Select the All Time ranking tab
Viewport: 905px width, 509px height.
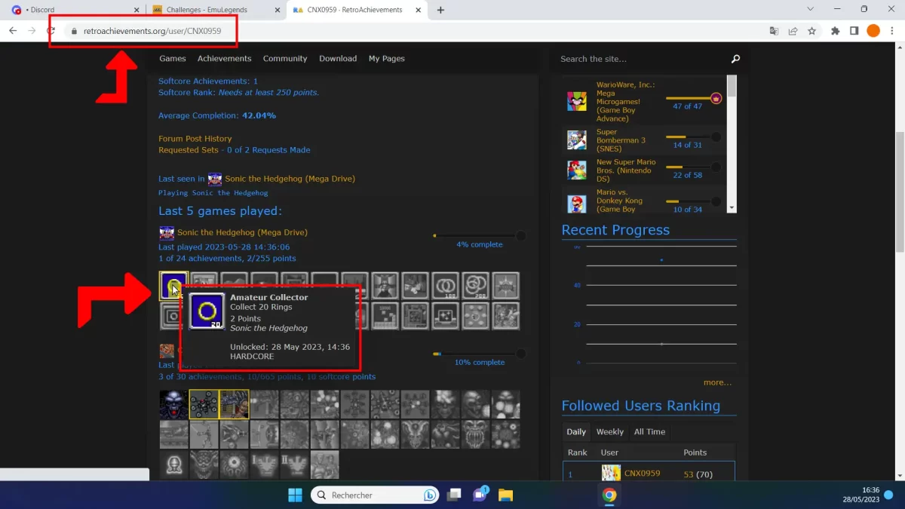649,432
